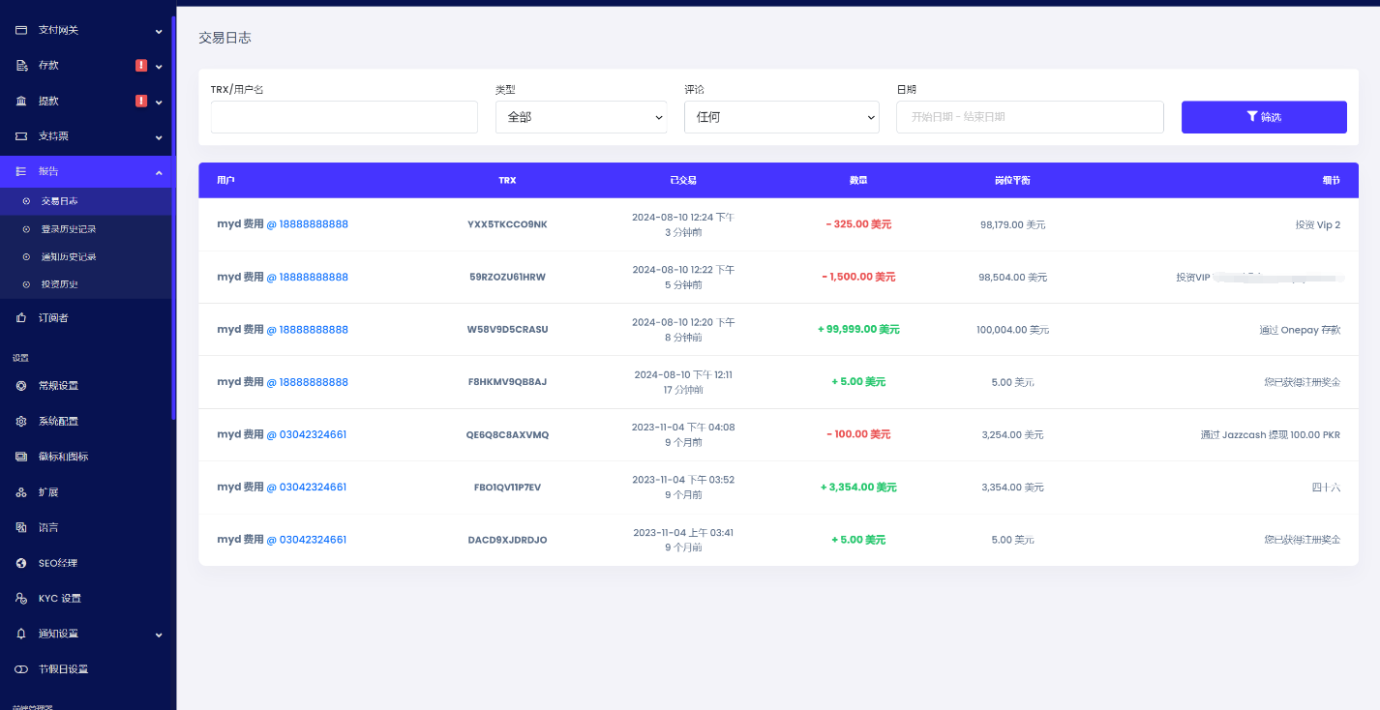Click the detail mentioning Jazzcash 提现
The image size is (1380, 710).
tap(1271, 435)
